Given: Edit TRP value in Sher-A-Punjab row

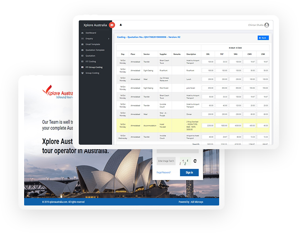Looking at the screenshot, I should [x=222, y=114].
